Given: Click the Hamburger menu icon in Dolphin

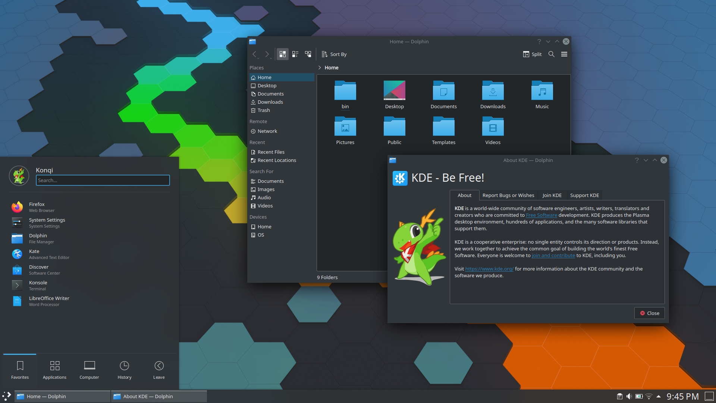Looking at the screenshot, I should [x=564, y=54].
